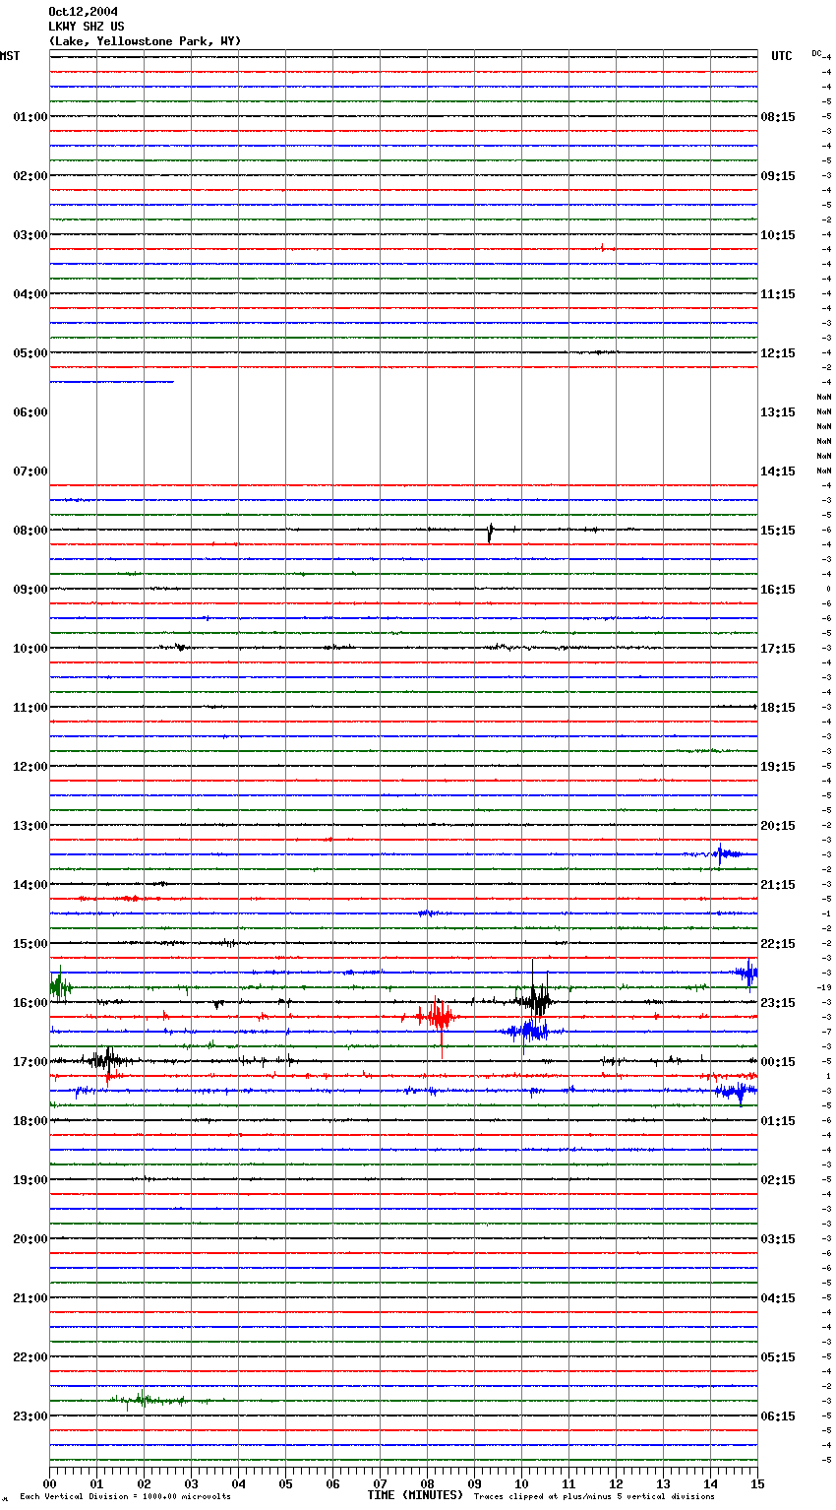Click the Lake, Yellowstone Park, WY caption
836x1510 pixels.
click(x=145, y=41)
